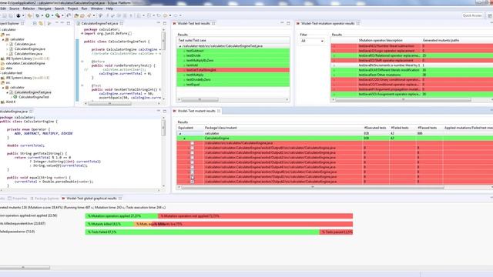The height and width of the screenshot is (277, 493).
Task: Sort by the #Executed tests column header
Action: tap(375, 128)
